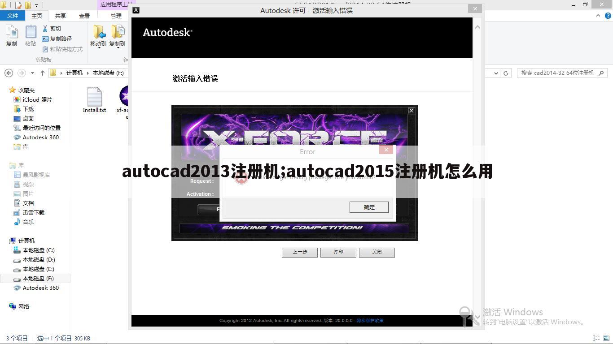Click the search magnifier icon
The height and width of the screenshot is (344, 613).
point(602,73)
